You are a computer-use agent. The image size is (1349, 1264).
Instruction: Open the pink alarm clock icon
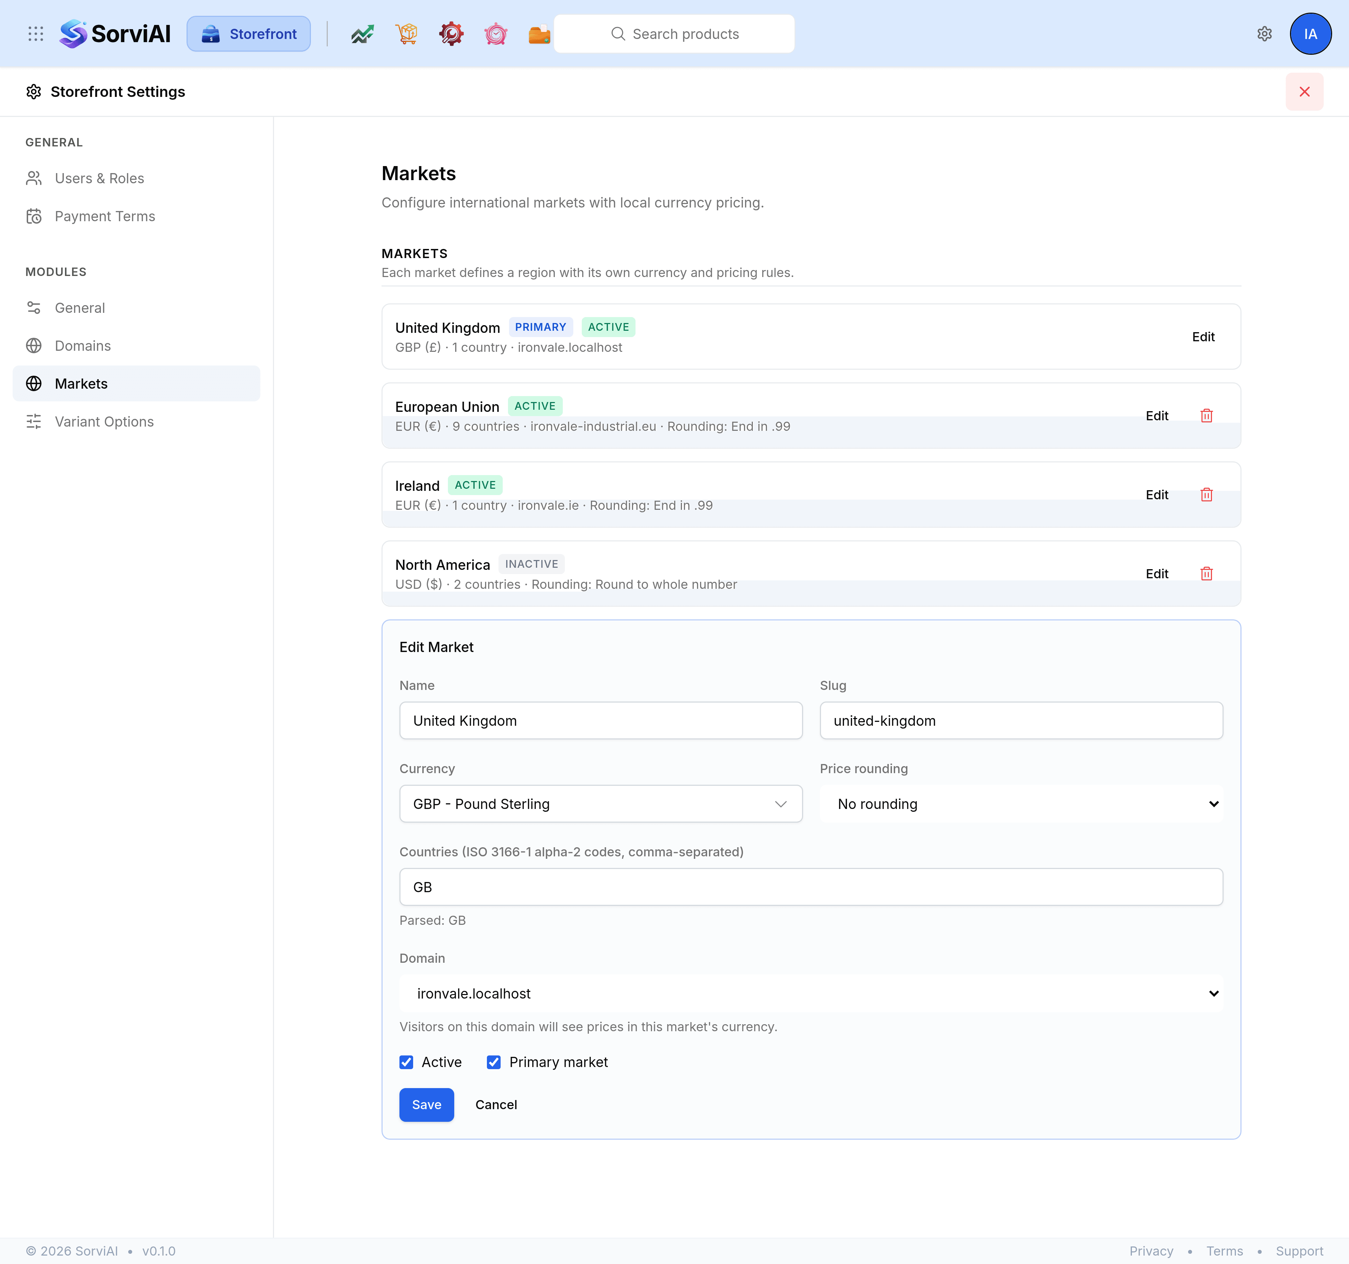tap(496, 34)
